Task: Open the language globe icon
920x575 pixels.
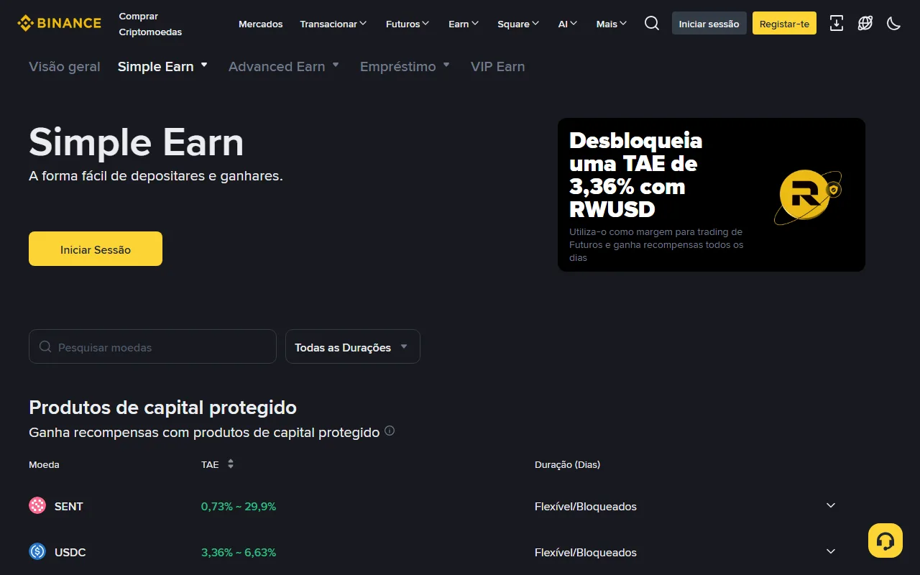Action: (865, 23)
